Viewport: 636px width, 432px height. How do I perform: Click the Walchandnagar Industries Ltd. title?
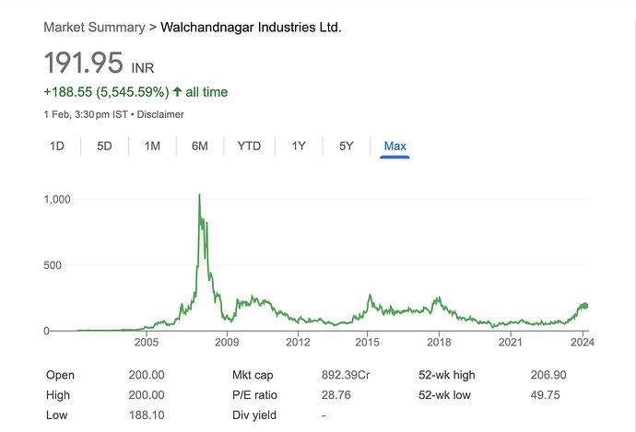pyautogui.click(x=251, y=28)
